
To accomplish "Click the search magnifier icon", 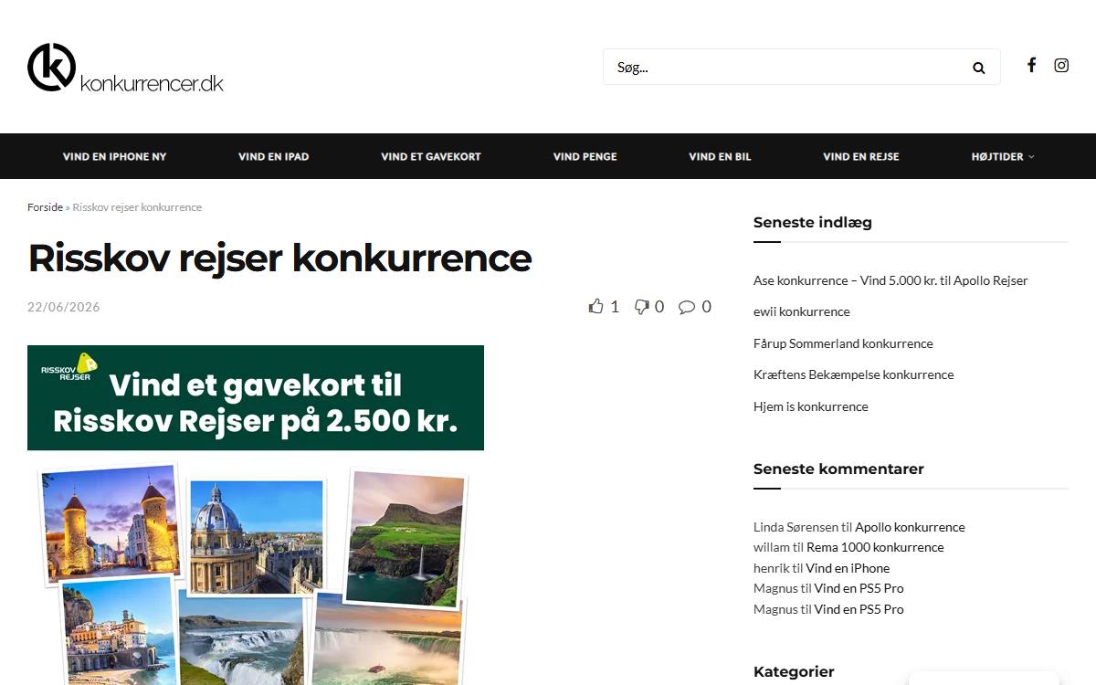I will (979, 68).
